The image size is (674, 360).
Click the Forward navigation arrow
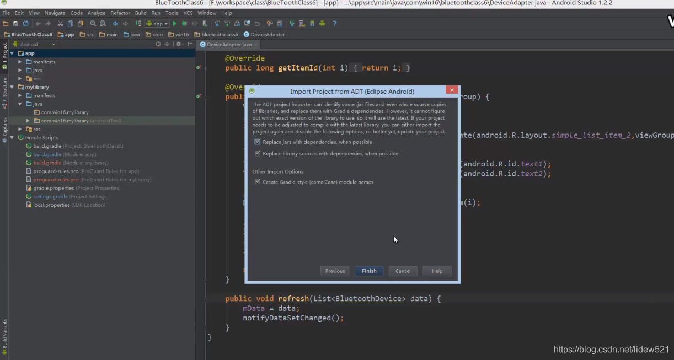click(126, 24)
